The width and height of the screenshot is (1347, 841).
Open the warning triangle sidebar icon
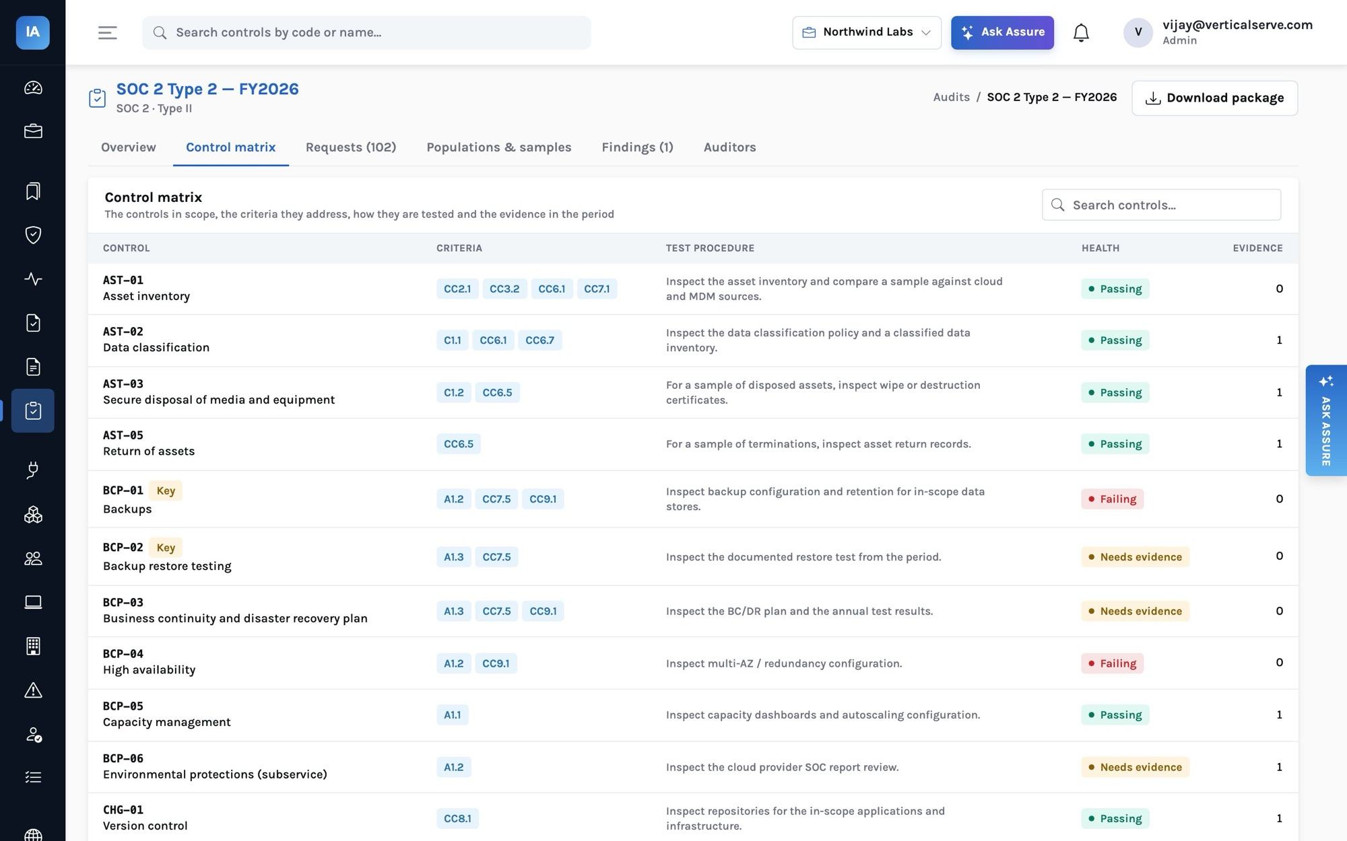pyautogui.click(x=33, y=690)
